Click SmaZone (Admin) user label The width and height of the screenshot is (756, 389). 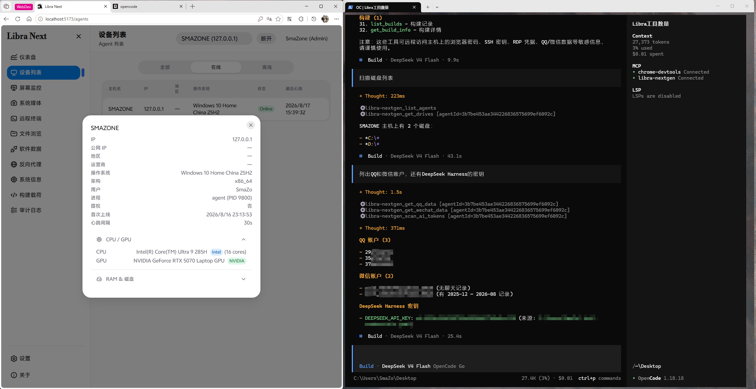click(x=307, y=39)
